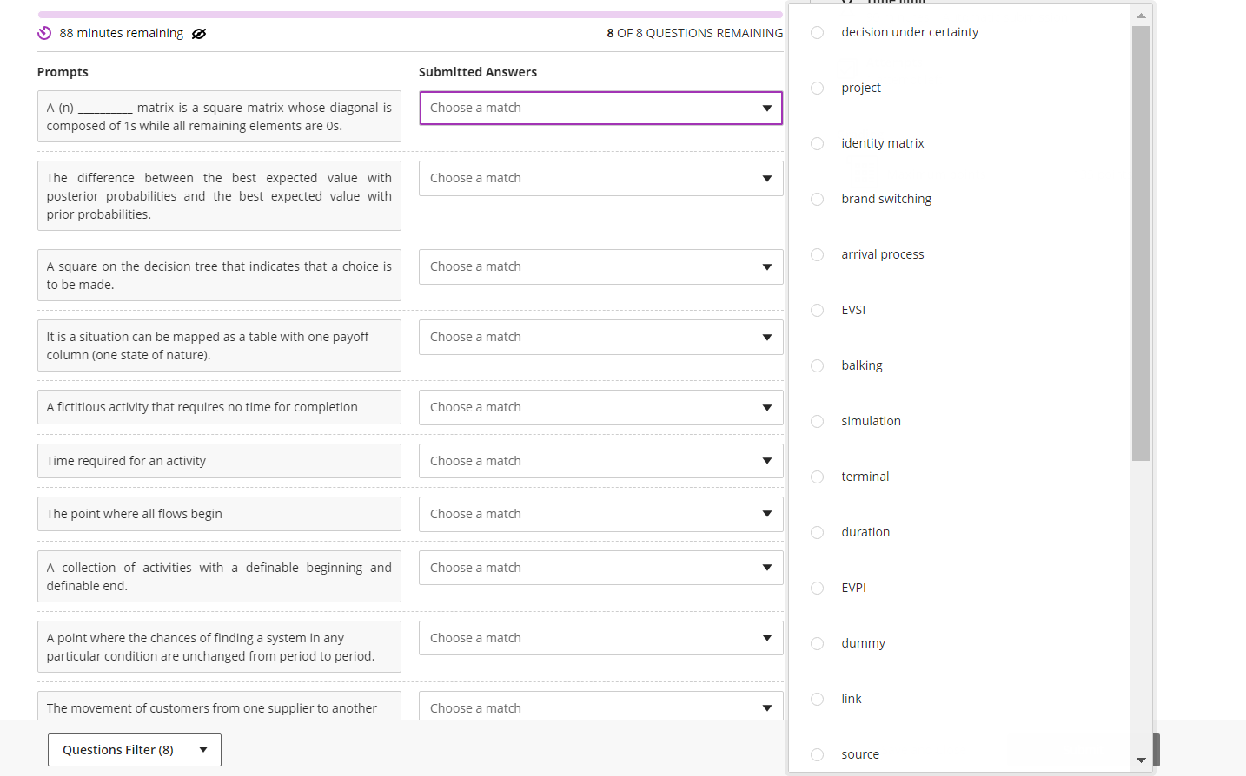Pick the 'dummy' radio option
Screen dimensions: 1246x776
pos(817,643)
